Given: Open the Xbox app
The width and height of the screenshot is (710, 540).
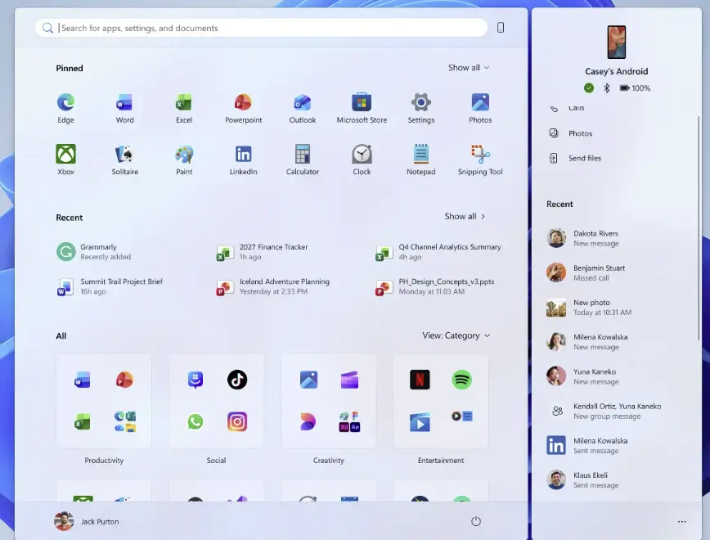Looking at the screenshot, I should 65,160.
